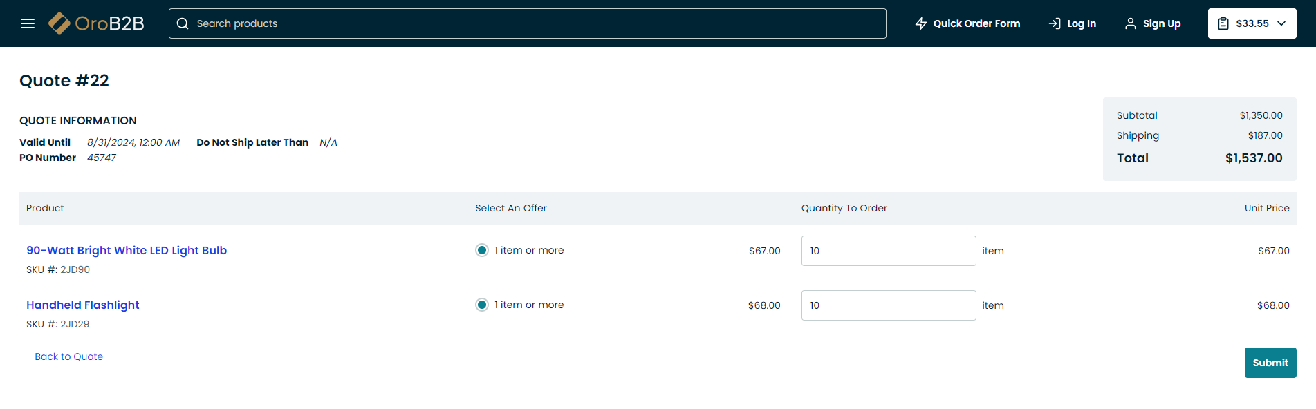Viewport: 1316px width, 409px height.
Task: Go to Log In page
Action: tap(1082, 23)
